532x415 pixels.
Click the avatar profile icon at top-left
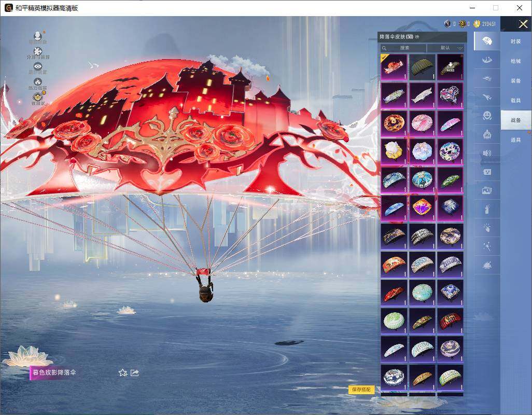coord(38,36)
